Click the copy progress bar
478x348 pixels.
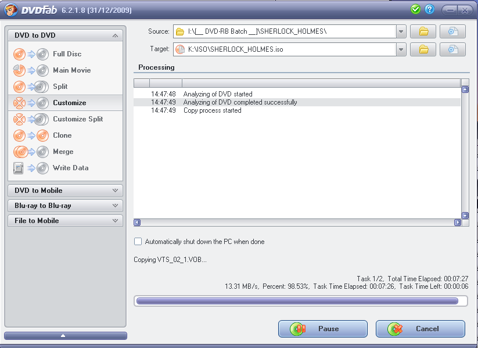pyautogui.click(x=301, y=301)
